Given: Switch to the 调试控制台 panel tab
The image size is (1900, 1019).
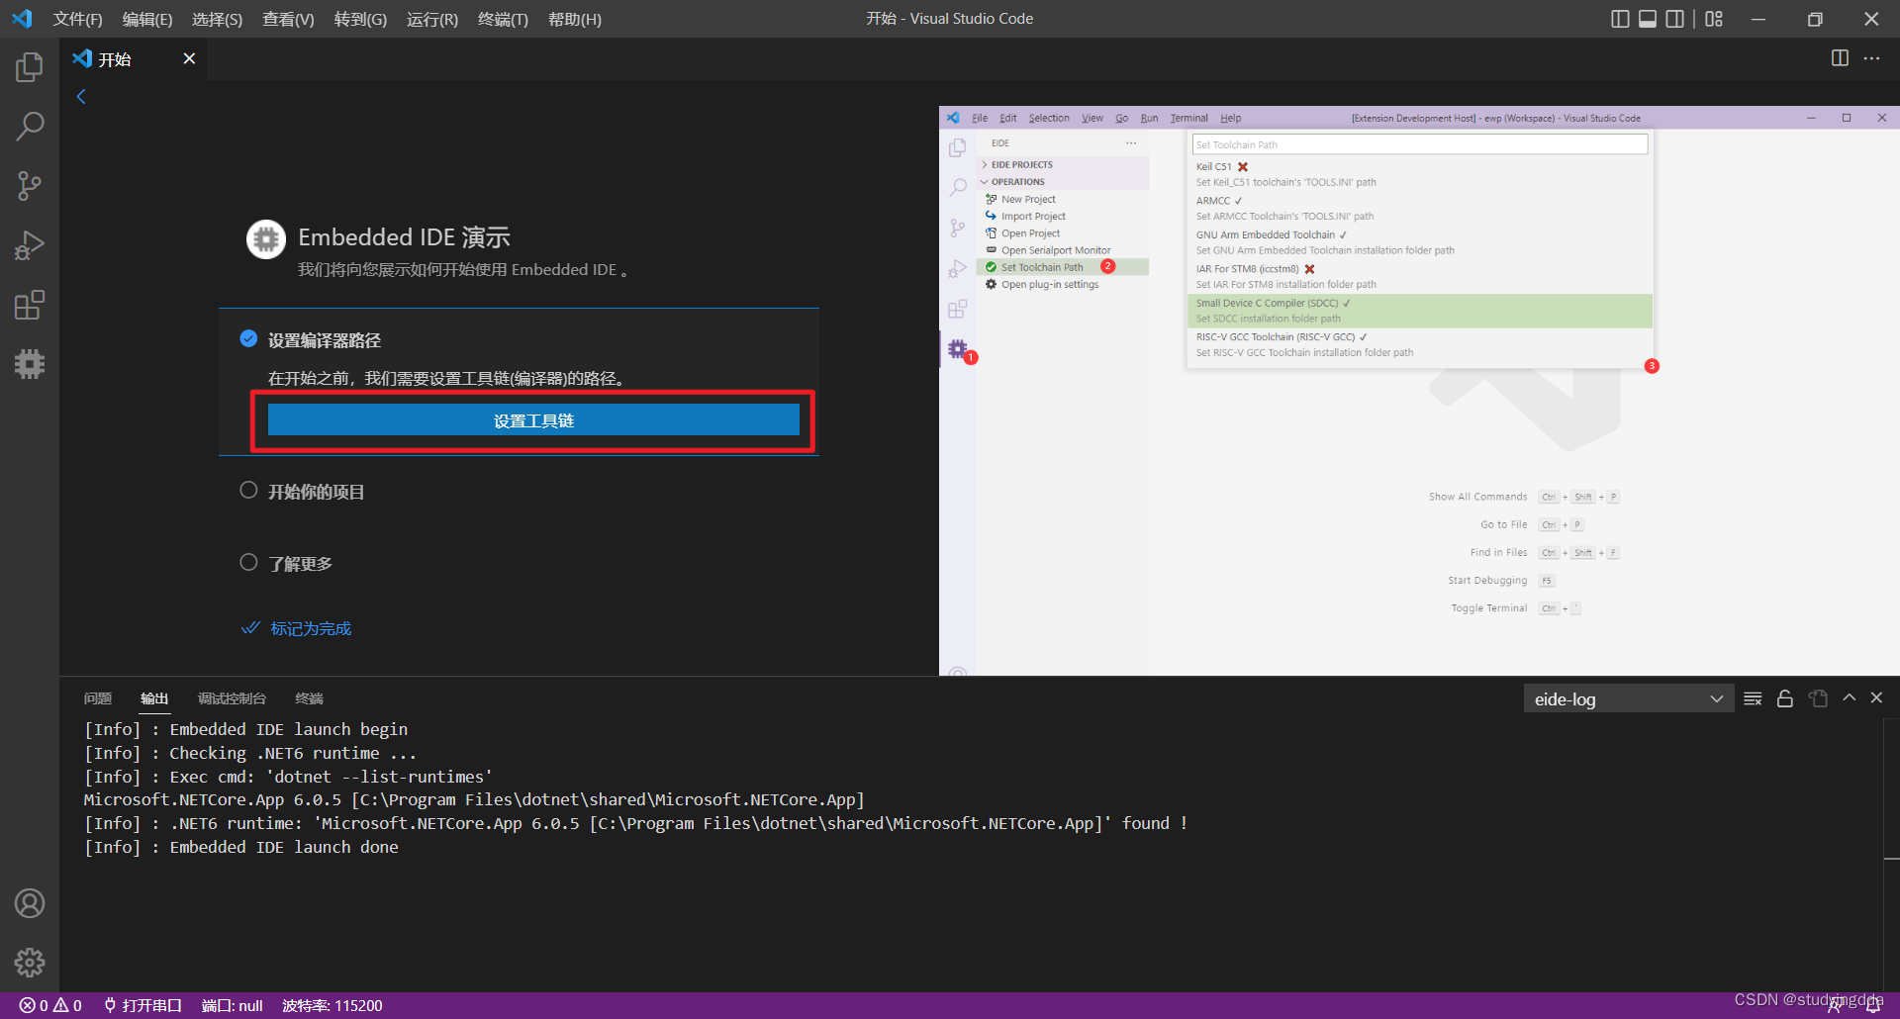Looking at the screenshot, I should pyautogui.click(x=232, y=698).
